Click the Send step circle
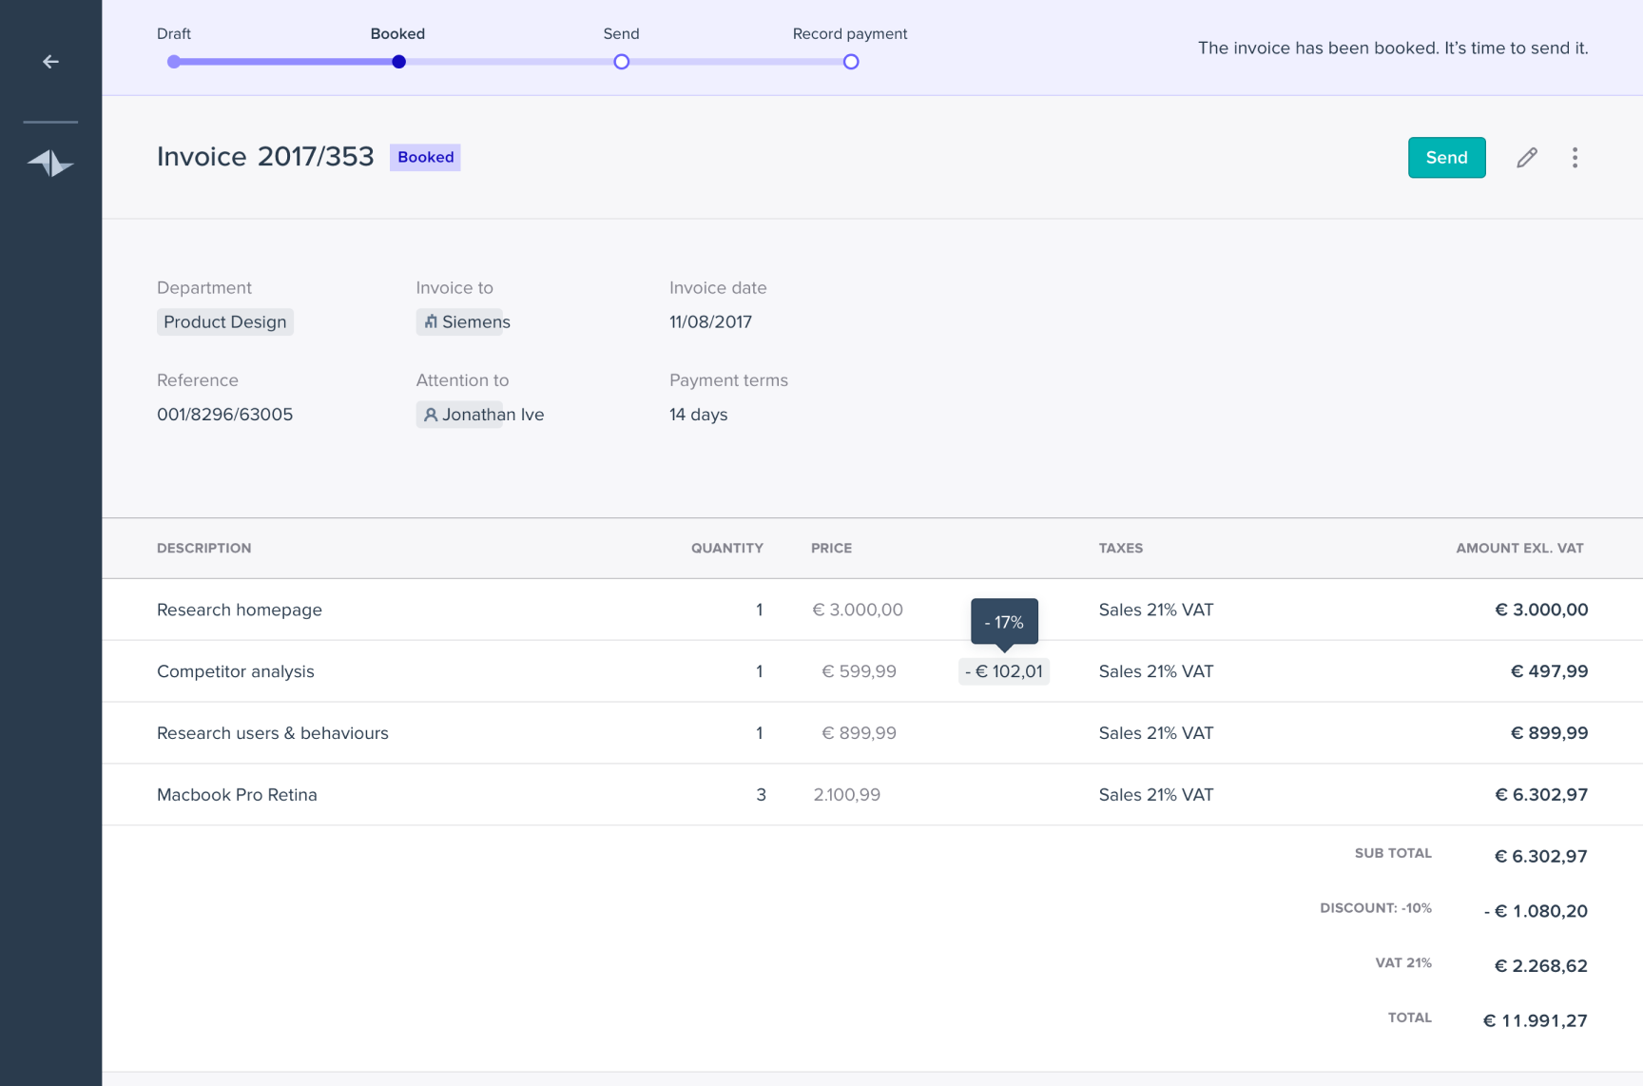Viewport: 1643px width, 1086px height. tap(621, 62)
